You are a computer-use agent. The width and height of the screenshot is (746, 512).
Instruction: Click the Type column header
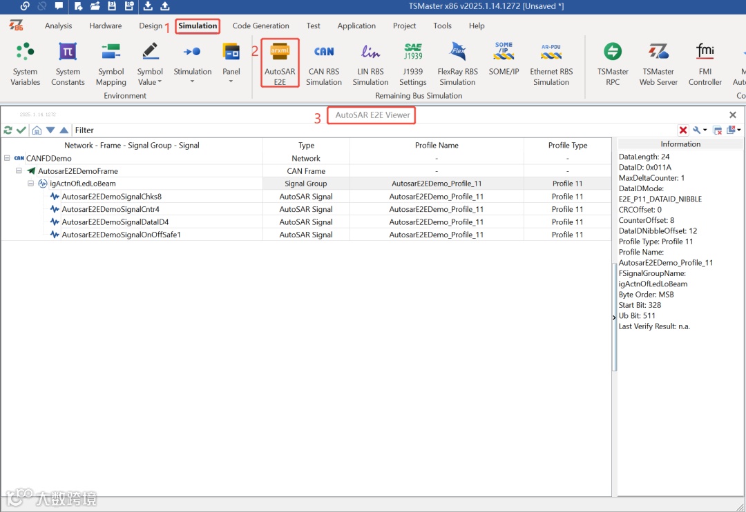(x=306, y=145)
